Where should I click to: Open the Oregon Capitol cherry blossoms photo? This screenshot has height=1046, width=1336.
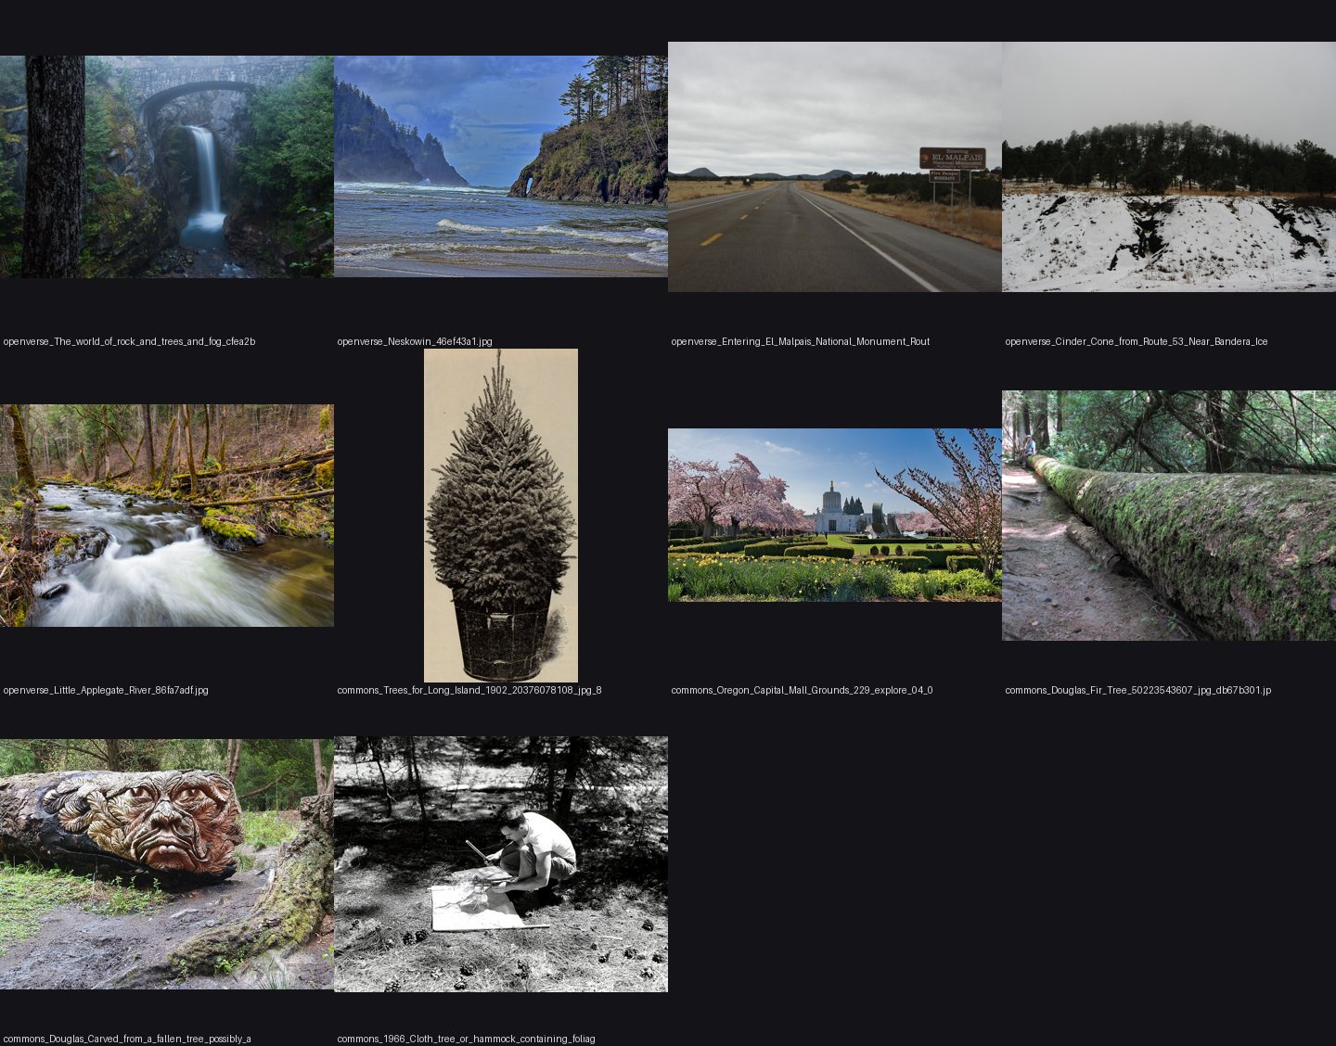tap(835, 515)
